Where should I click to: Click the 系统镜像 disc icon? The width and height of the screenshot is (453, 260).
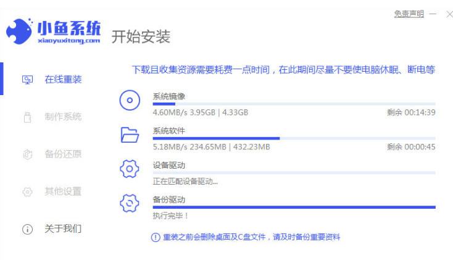coord(130,100)
